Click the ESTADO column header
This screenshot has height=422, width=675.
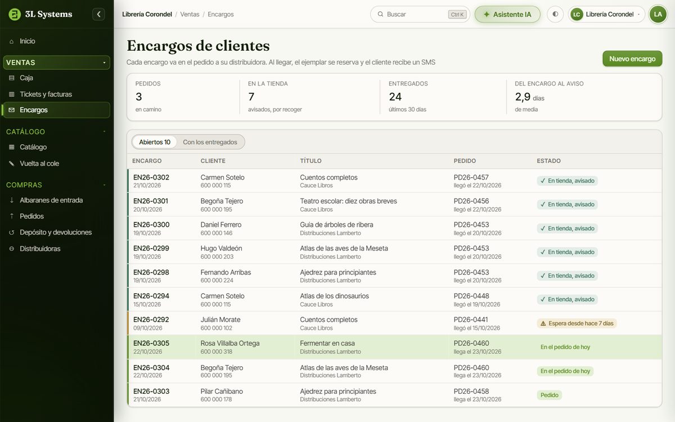(548, 161)
